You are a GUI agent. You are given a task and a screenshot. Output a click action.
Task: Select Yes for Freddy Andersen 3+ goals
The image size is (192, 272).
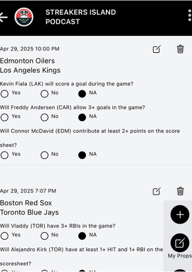(x=5, y=117)
